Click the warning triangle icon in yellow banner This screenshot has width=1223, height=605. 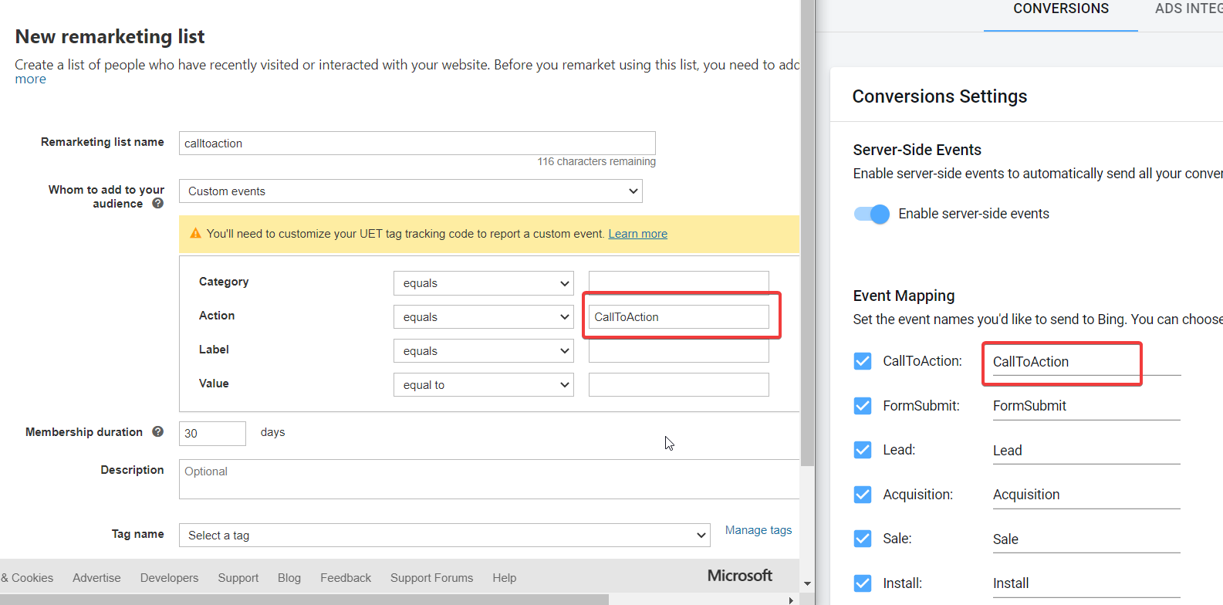click(x=195, y=234)
